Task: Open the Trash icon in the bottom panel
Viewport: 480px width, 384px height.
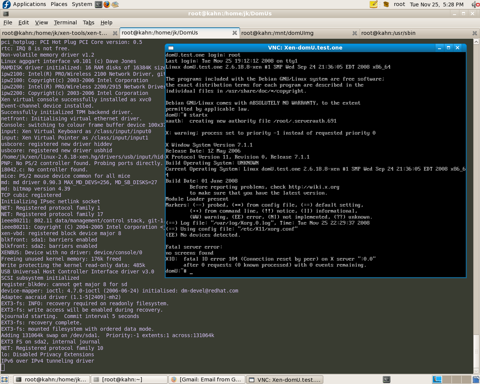Action: 476,379
